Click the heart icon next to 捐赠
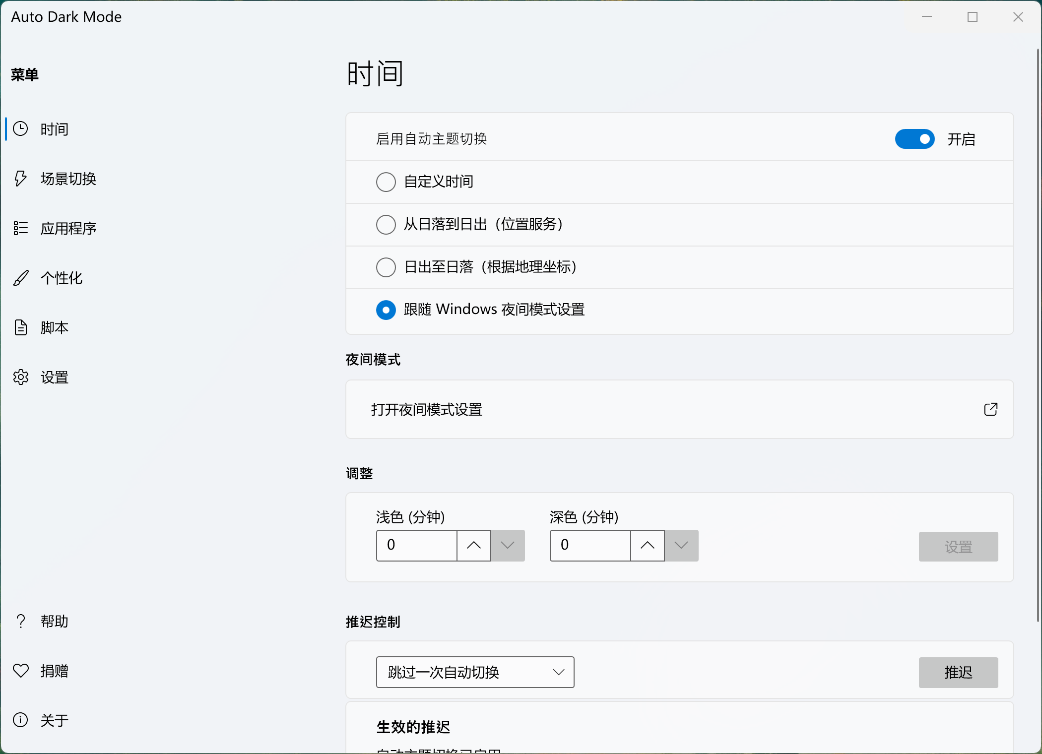 point(21,671)
